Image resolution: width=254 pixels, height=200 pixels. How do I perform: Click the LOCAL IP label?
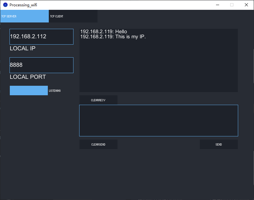click(x=22, y=48)
